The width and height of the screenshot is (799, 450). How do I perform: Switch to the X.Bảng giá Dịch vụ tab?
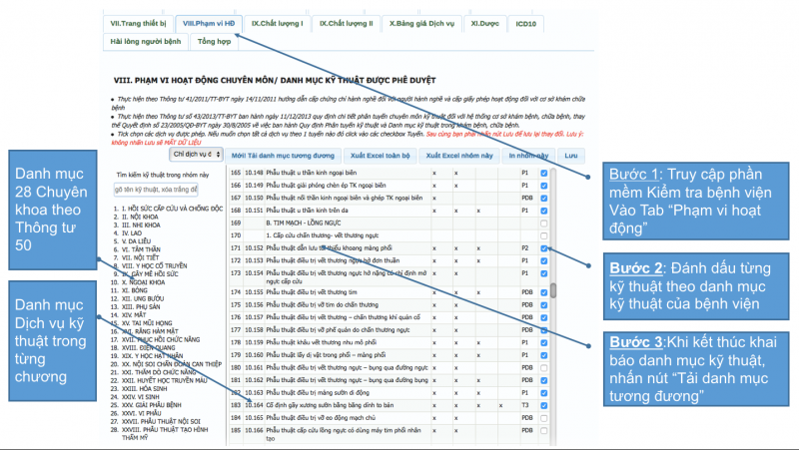click(423, 22)
